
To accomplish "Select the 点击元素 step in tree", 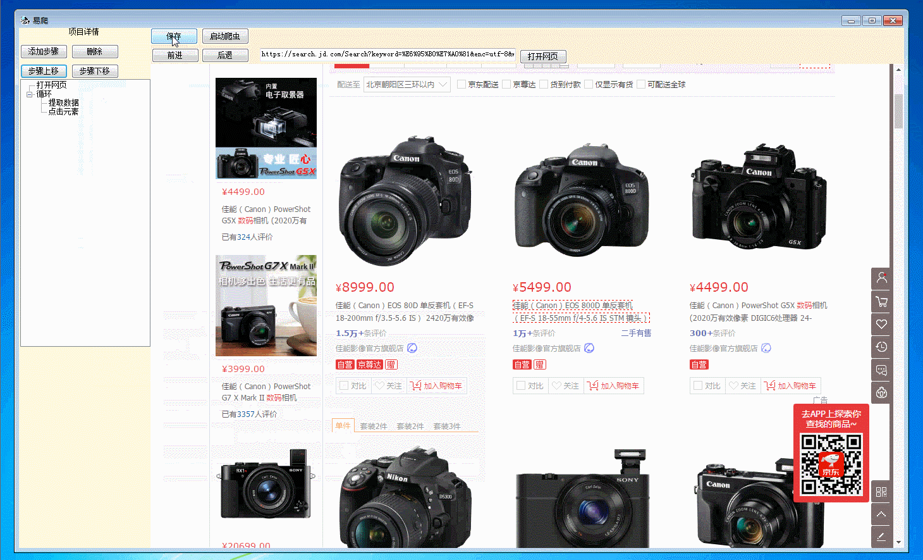I will coord(64,111).
